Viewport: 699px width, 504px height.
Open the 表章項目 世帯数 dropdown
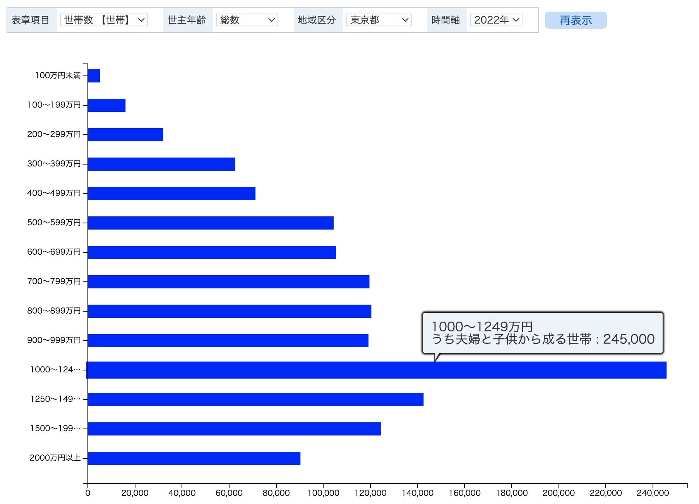(104, 20)
